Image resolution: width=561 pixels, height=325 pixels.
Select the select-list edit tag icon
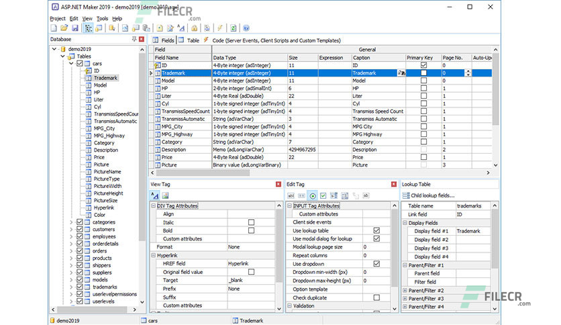334,195
